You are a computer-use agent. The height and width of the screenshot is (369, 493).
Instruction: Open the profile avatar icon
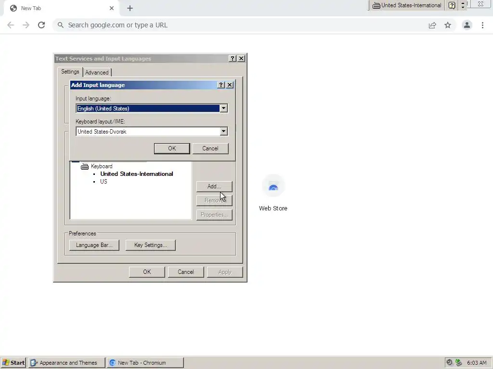click(467, 25)
